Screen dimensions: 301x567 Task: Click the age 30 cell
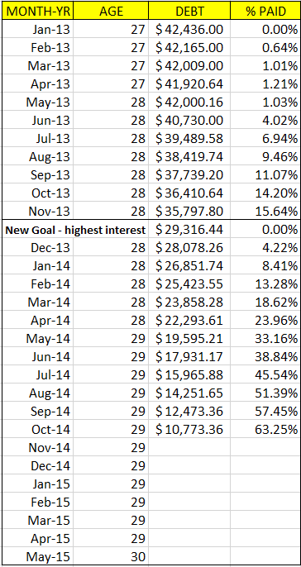tap(111, 556)
